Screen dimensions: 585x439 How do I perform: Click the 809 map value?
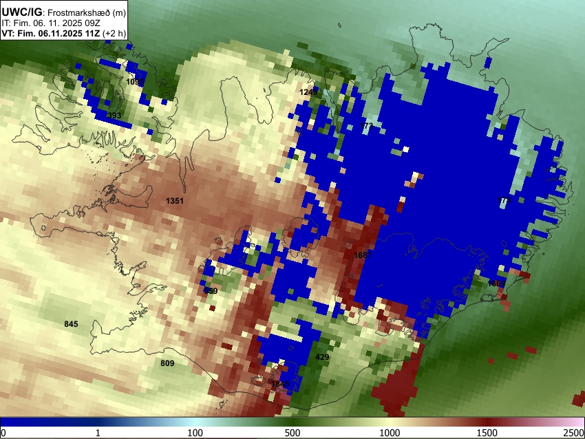[167, 363]
